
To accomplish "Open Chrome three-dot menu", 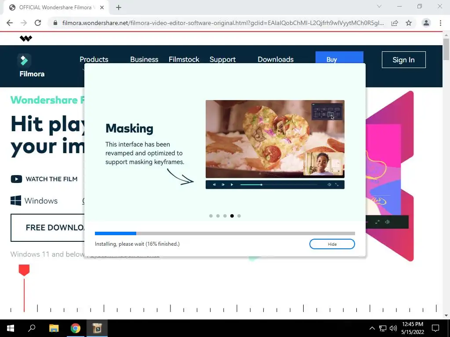I will point(440,23).
